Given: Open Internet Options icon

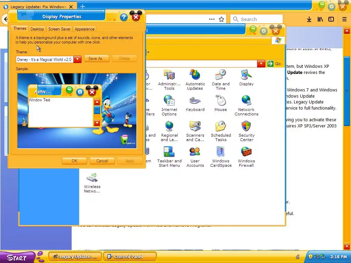Looking at the screenshot, I should (169, 105).
